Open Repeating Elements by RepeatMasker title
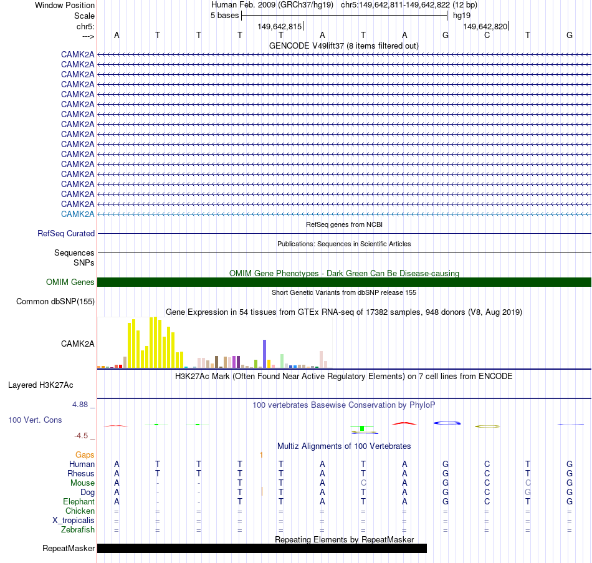This screenshot has height=563, width=592. [344, 539]
